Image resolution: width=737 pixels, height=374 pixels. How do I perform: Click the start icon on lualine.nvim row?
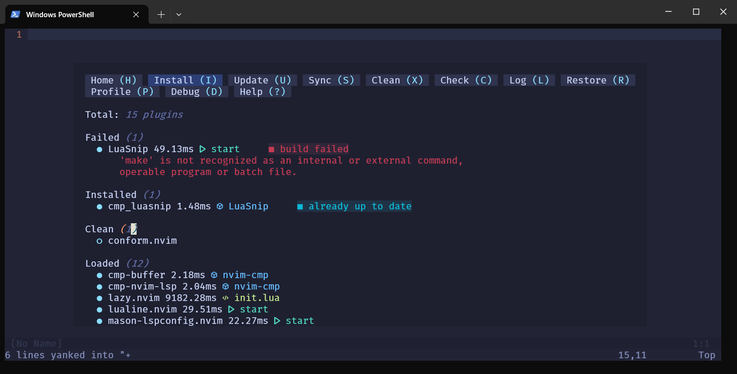click(231, 310)
